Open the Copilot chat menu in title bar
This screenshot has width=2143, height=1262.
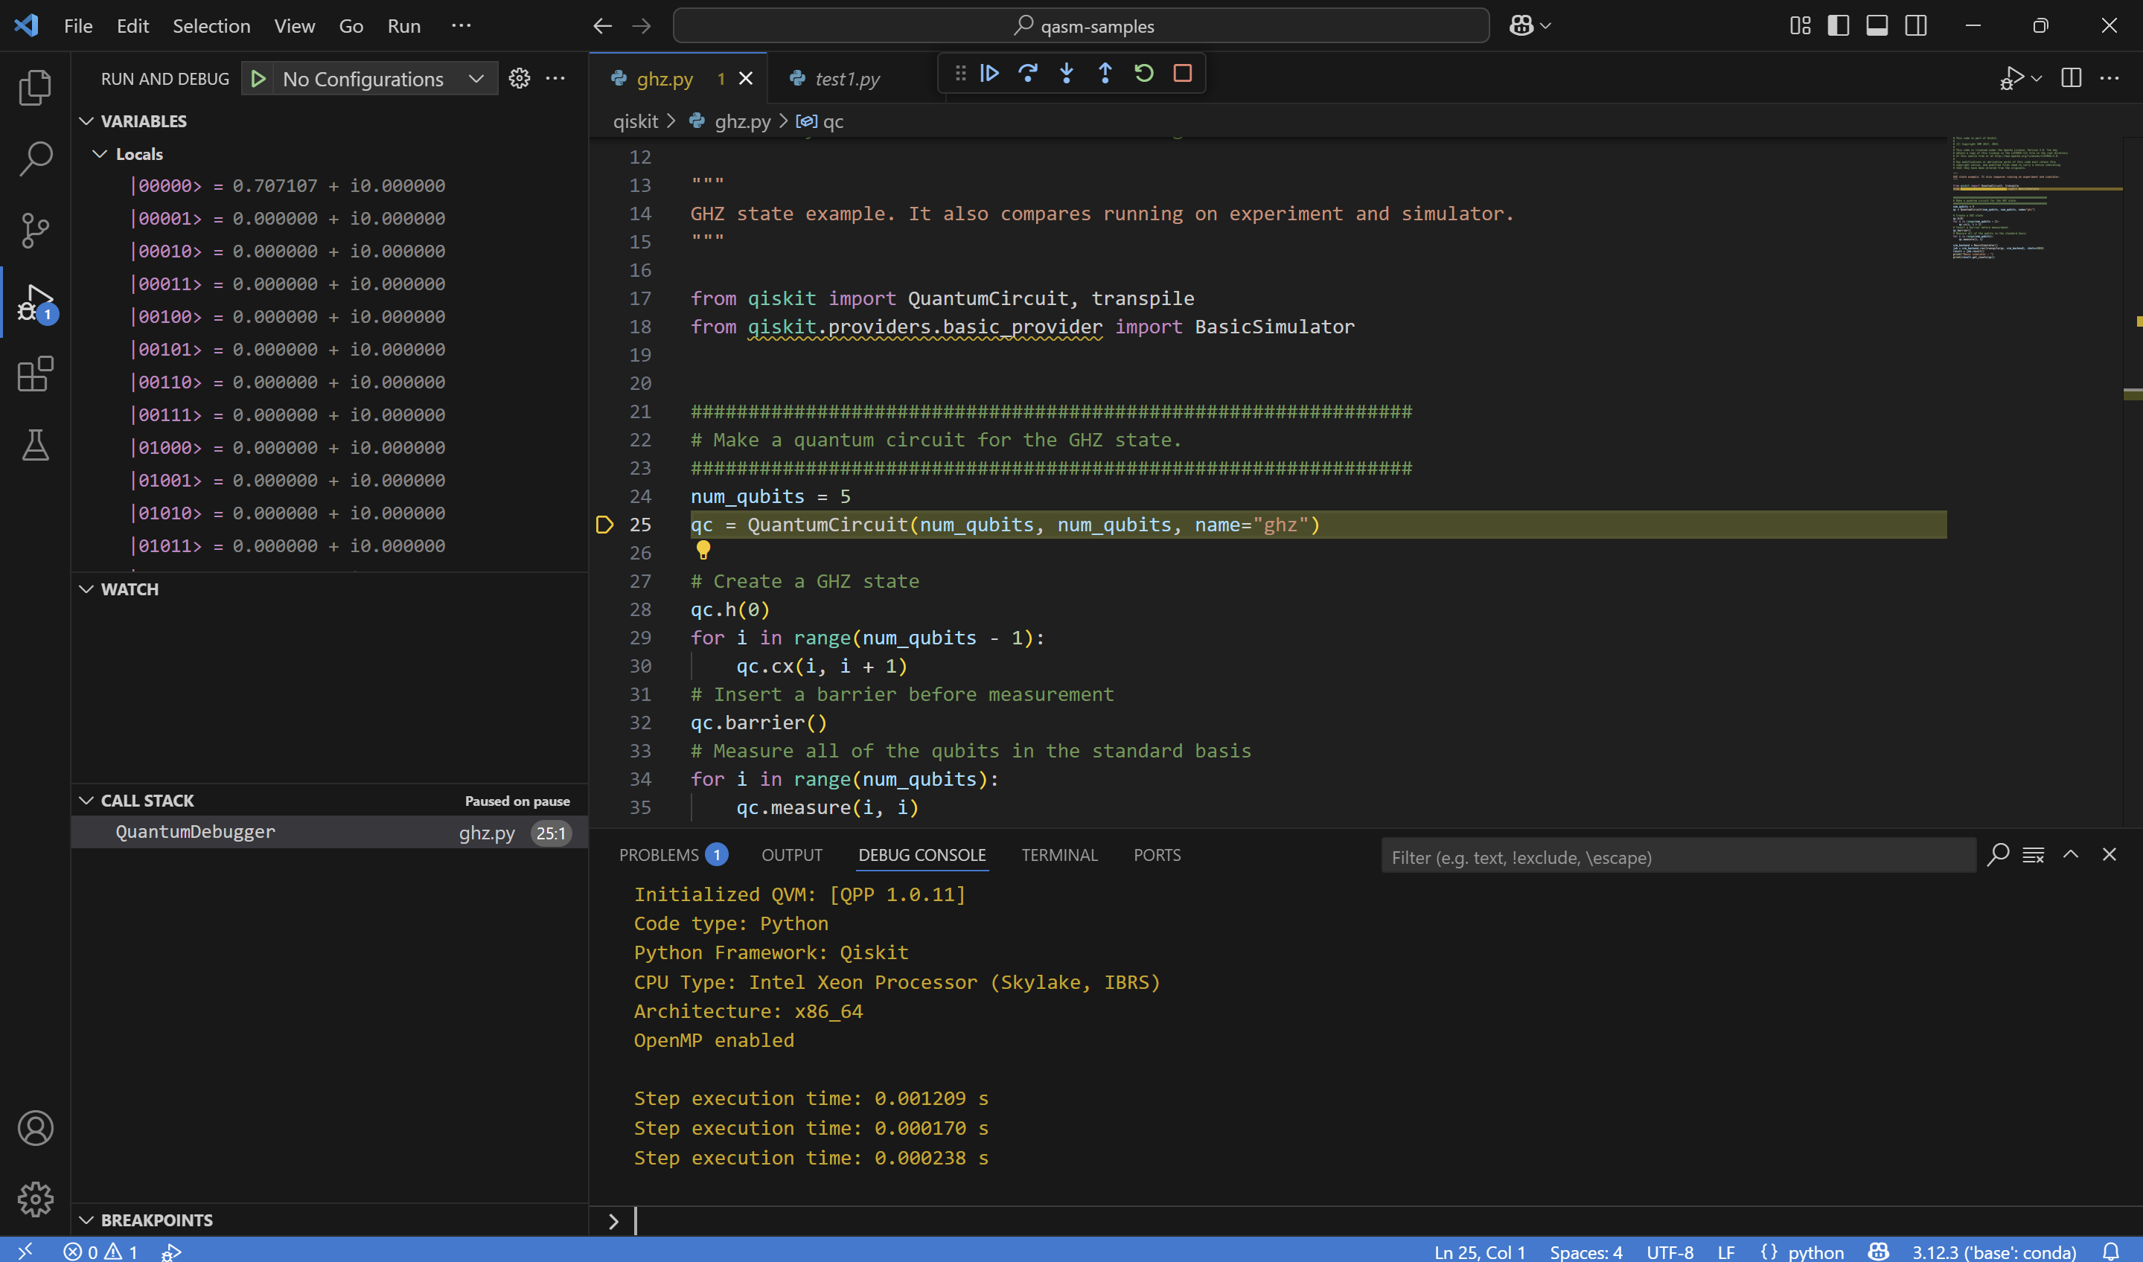click(1530, 25)
